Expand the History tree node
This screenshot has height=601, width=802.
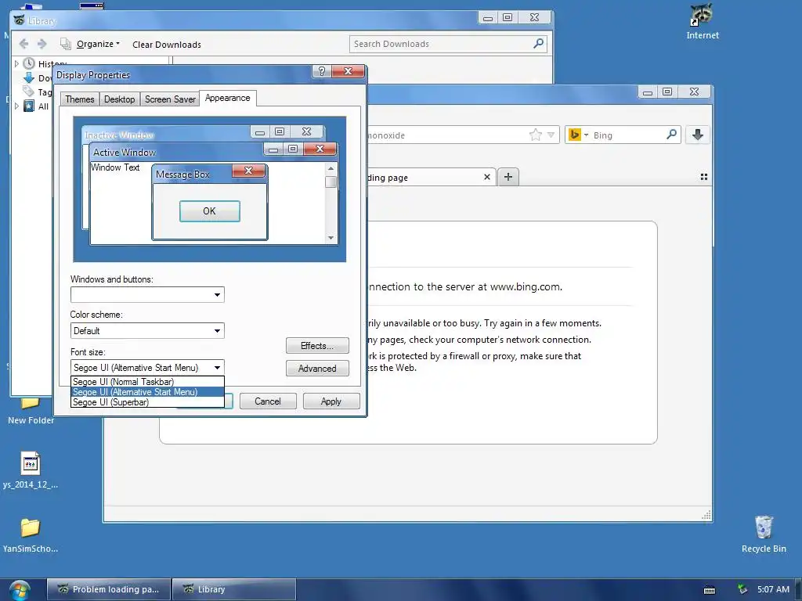16,63
